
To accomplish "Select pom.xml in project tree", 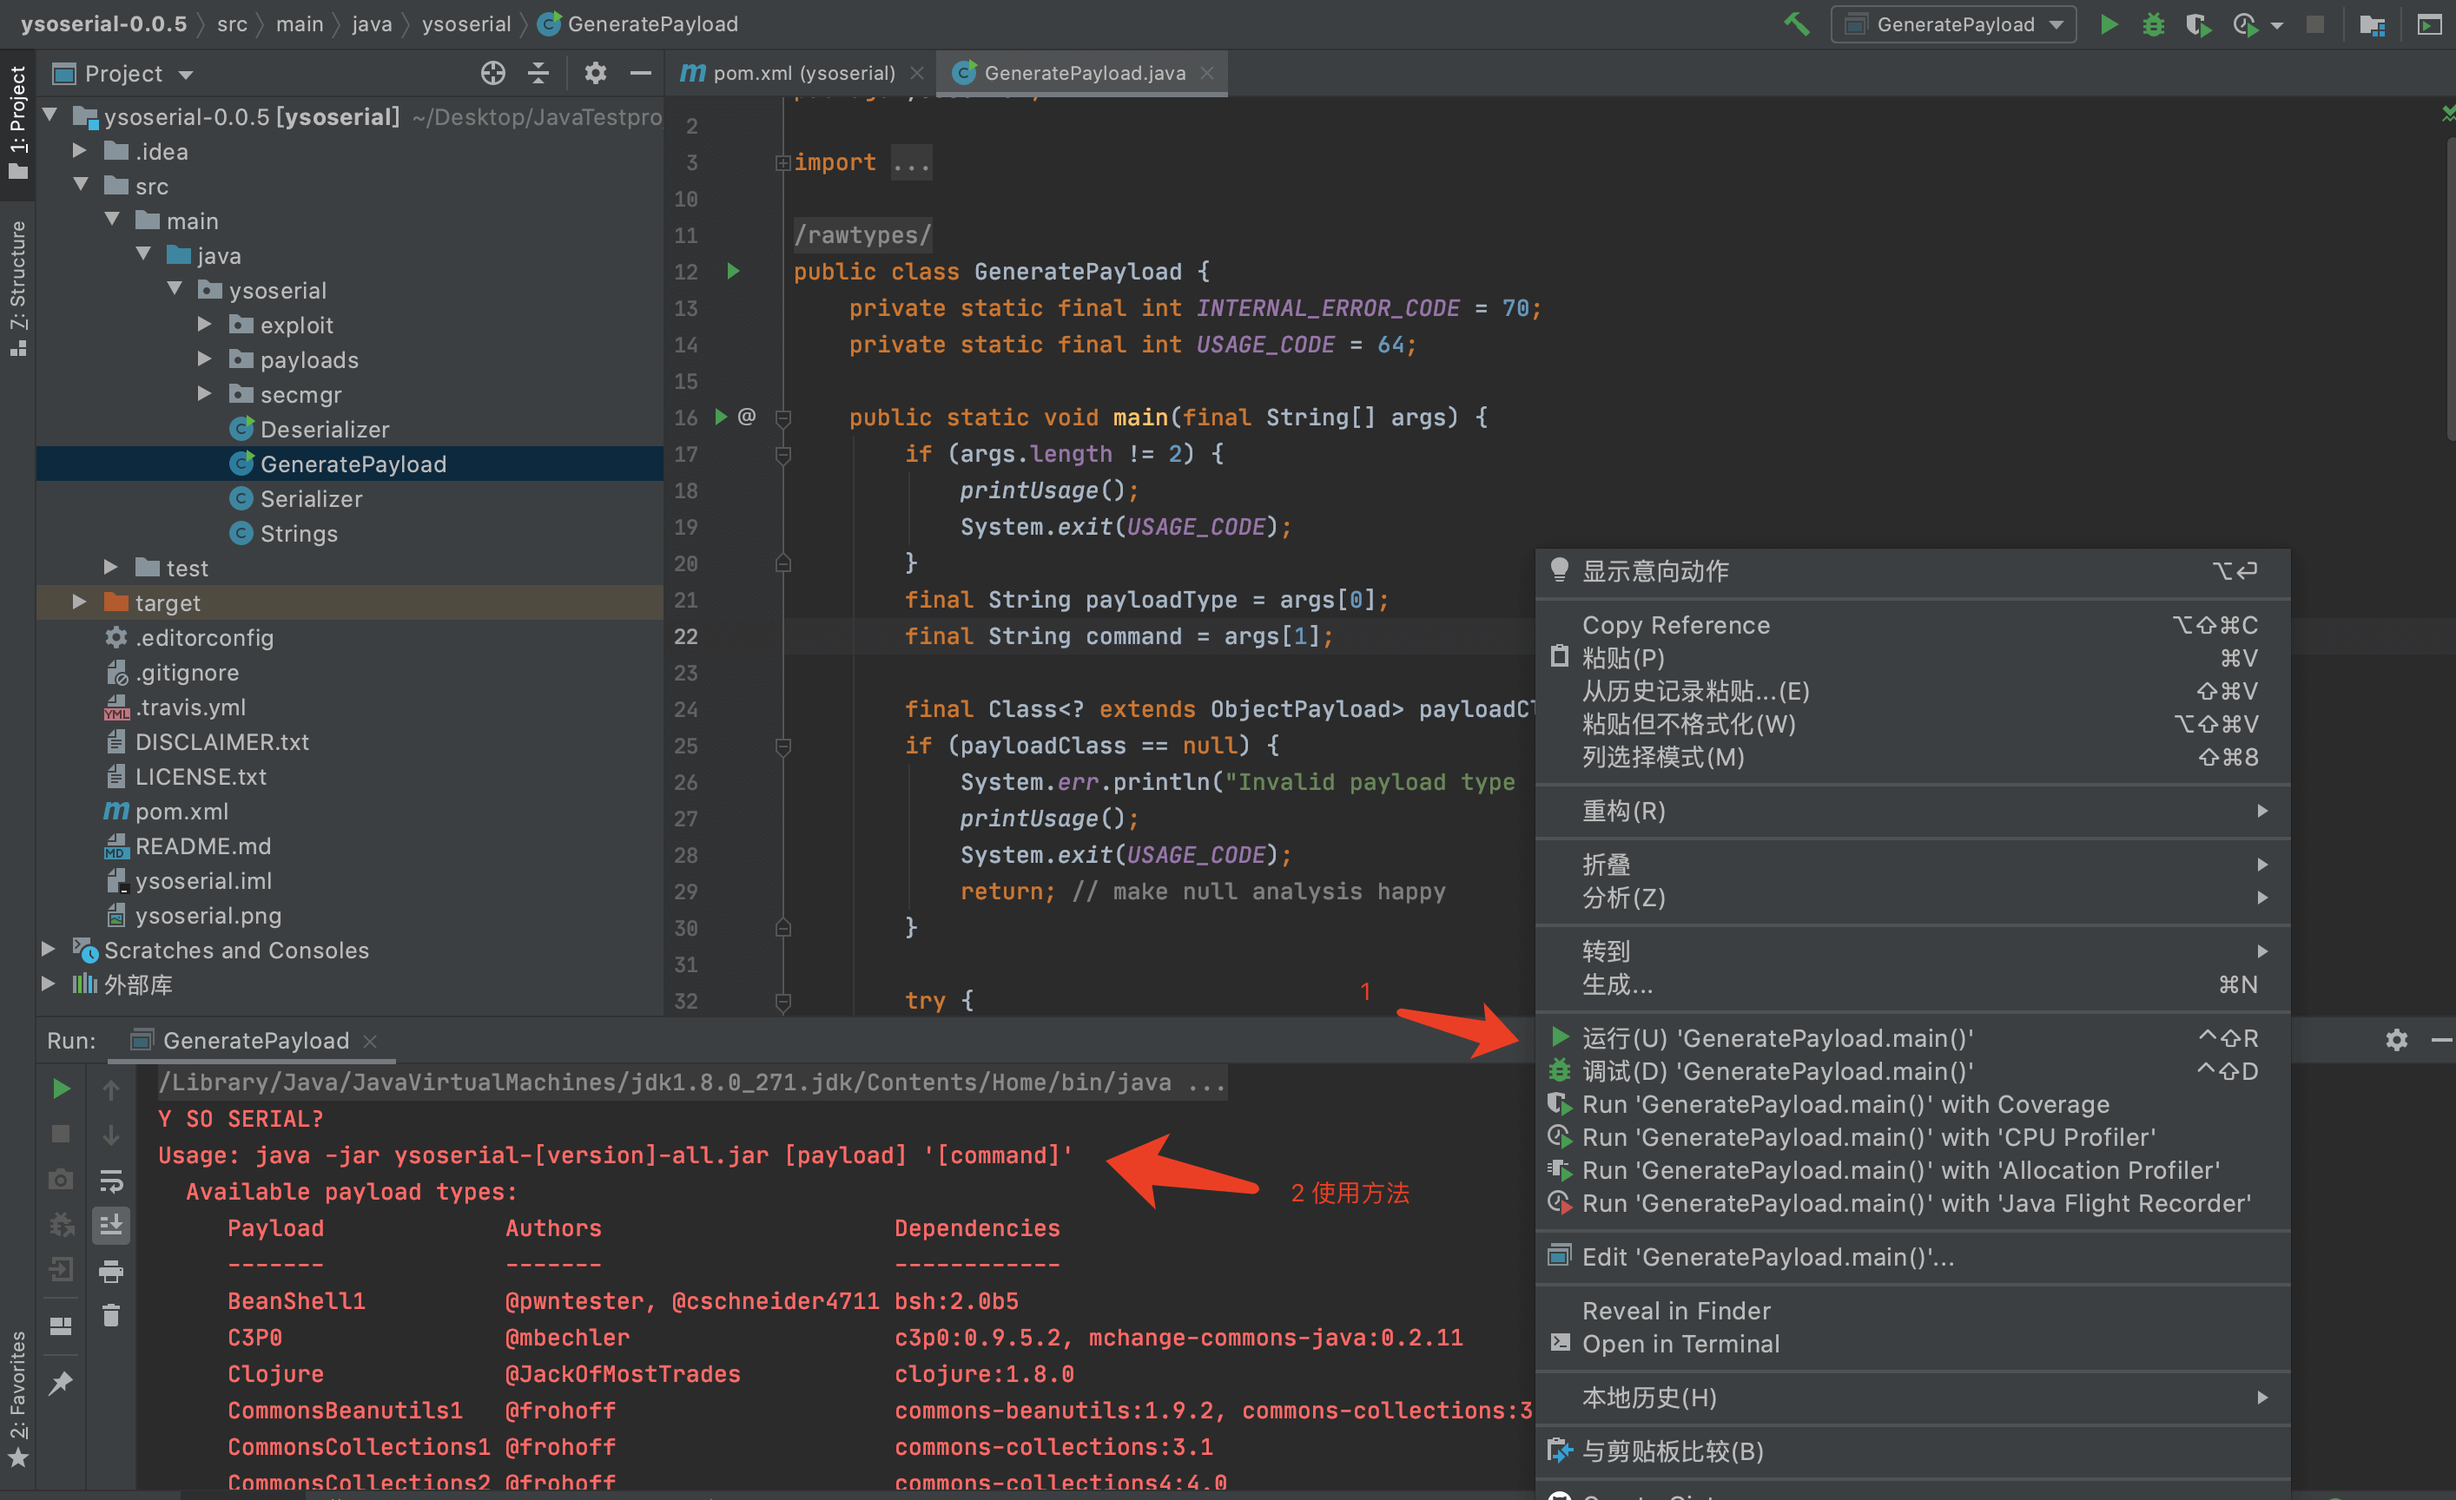I will pos(182,811).
